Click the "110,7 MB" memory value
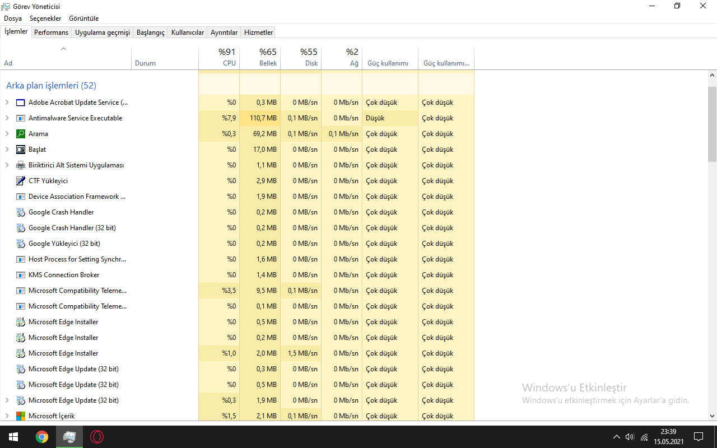This screenshot has height=448, width=717. [x=263, y=118]
